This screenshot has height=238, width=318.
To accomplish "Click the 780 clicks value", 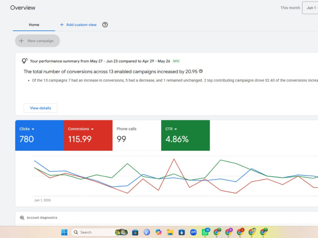I will click(27, 139).
